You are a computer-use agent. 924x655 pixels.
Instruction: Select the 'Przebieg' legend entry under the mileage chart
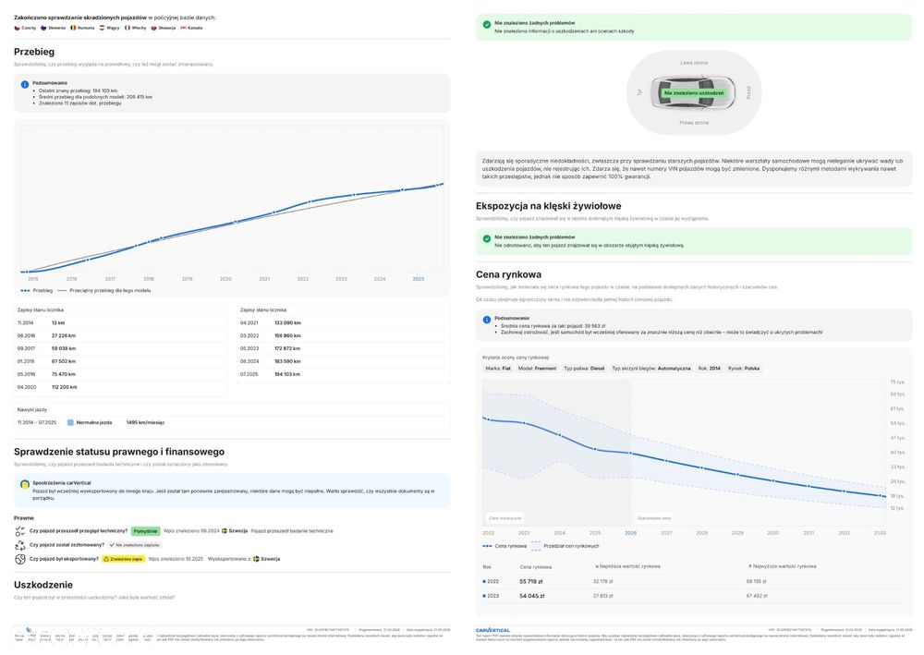(37, 290)
